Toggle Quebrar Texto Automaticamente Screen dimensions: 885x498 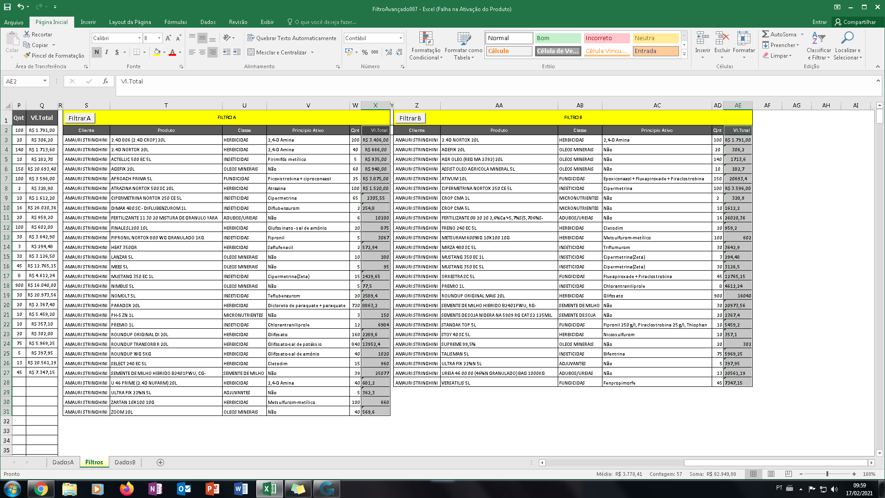tap(292, 38)
